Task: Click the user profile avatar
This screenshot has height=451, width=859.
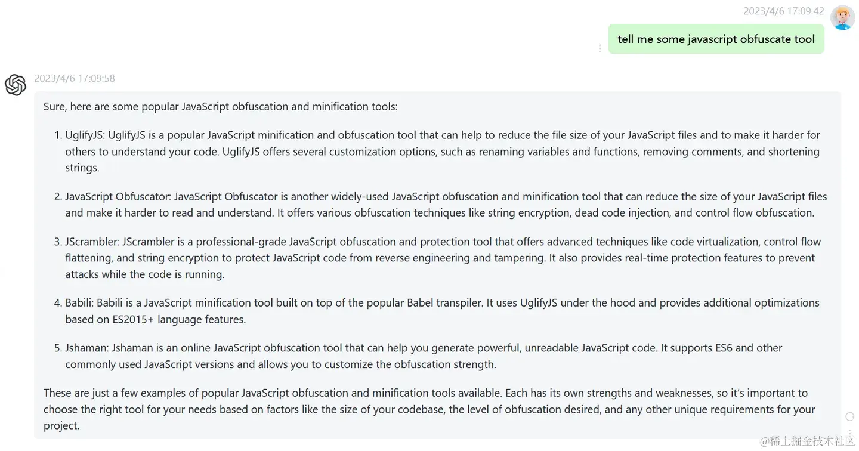Action: pyautogui.click(x=843, y=18)
